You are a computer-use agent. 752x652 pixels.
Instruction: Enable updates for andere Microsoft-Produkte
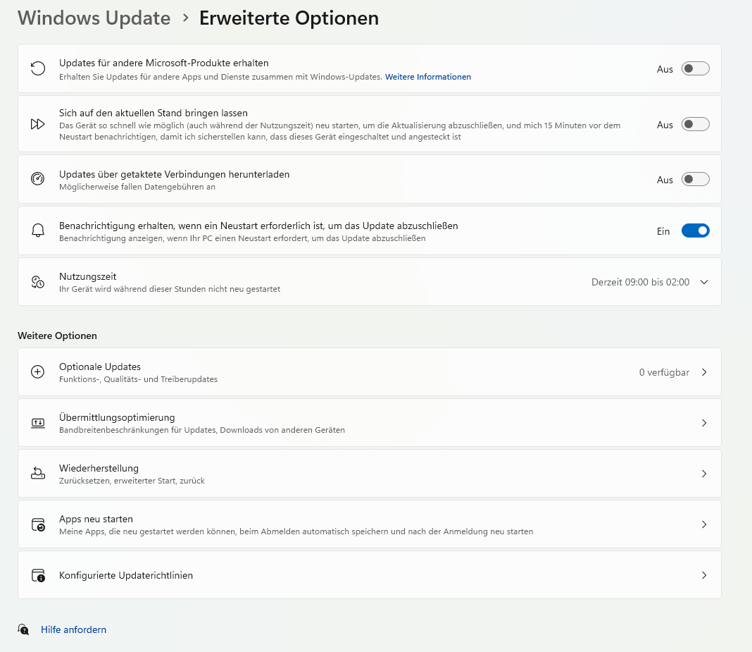click(x=695, y=68)
